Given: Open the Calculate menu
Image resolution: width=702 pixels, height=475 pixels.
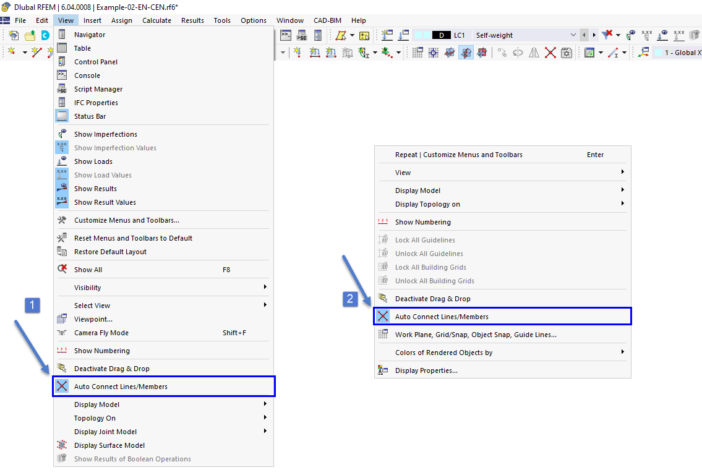Looking at the screenshot, I should [x=156, y=20].
